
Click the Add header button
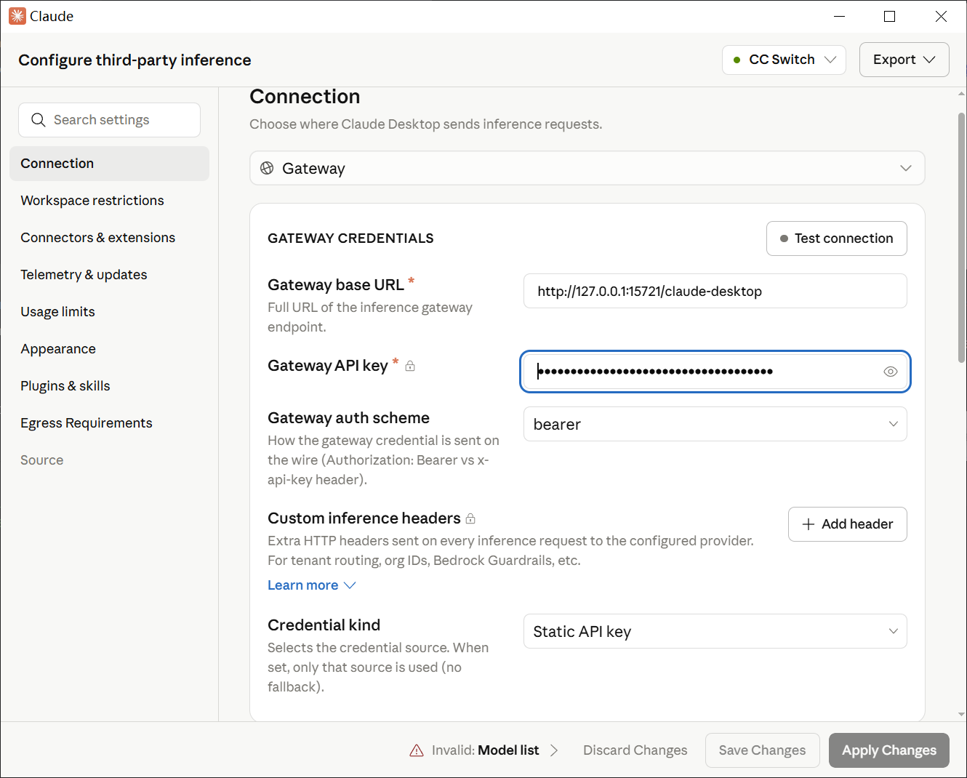[x=847, y=524]
